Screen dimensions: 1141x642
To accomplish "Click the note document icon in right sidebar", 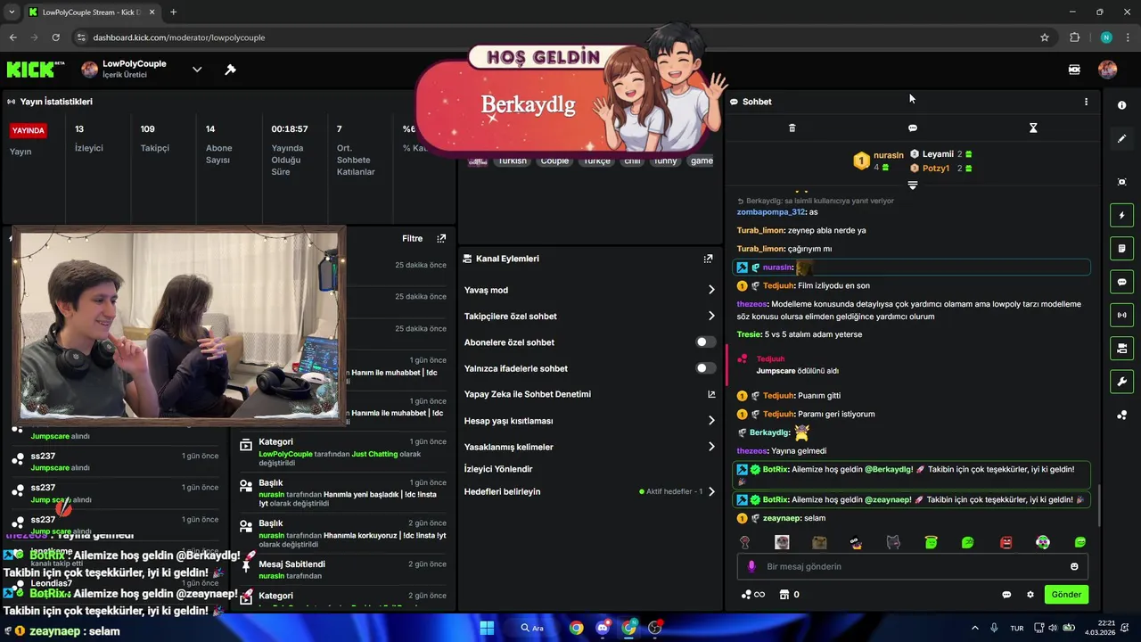I will pyautogui.click(x=1121, y=248).
